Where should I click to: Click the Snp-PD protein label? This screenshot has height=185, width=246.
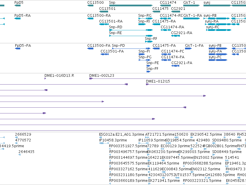coord(118,46)
